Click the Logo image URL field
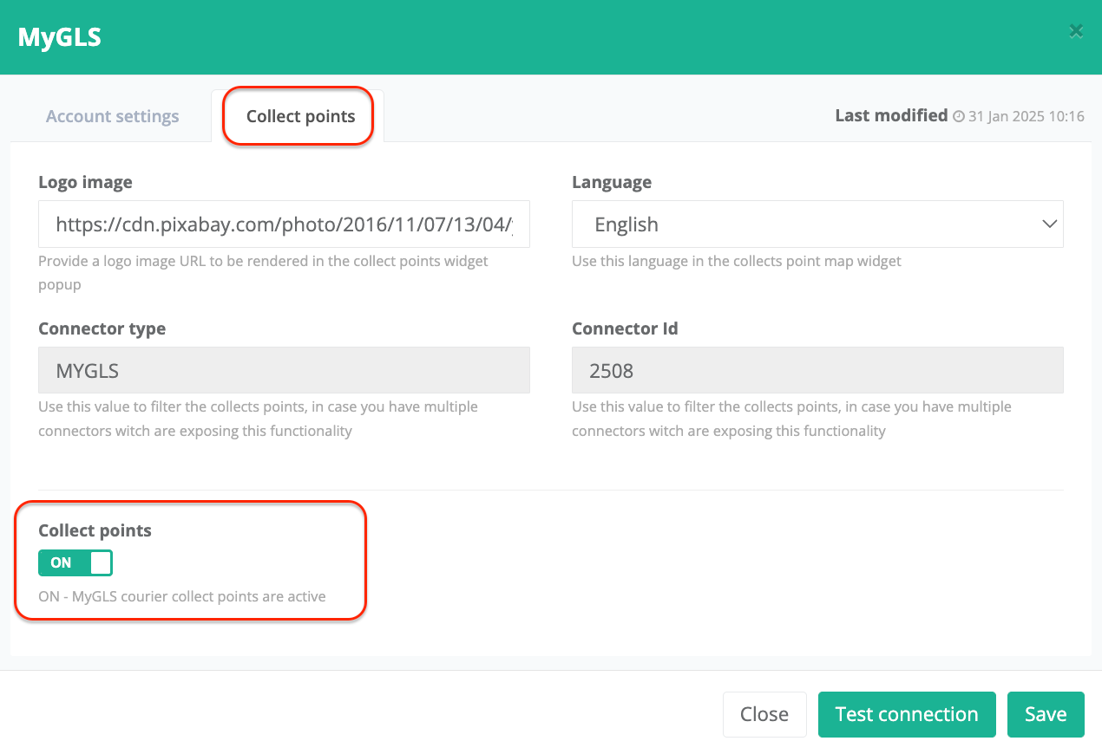The height and width of the screenshot is (754, 1102). click(284, 224)
